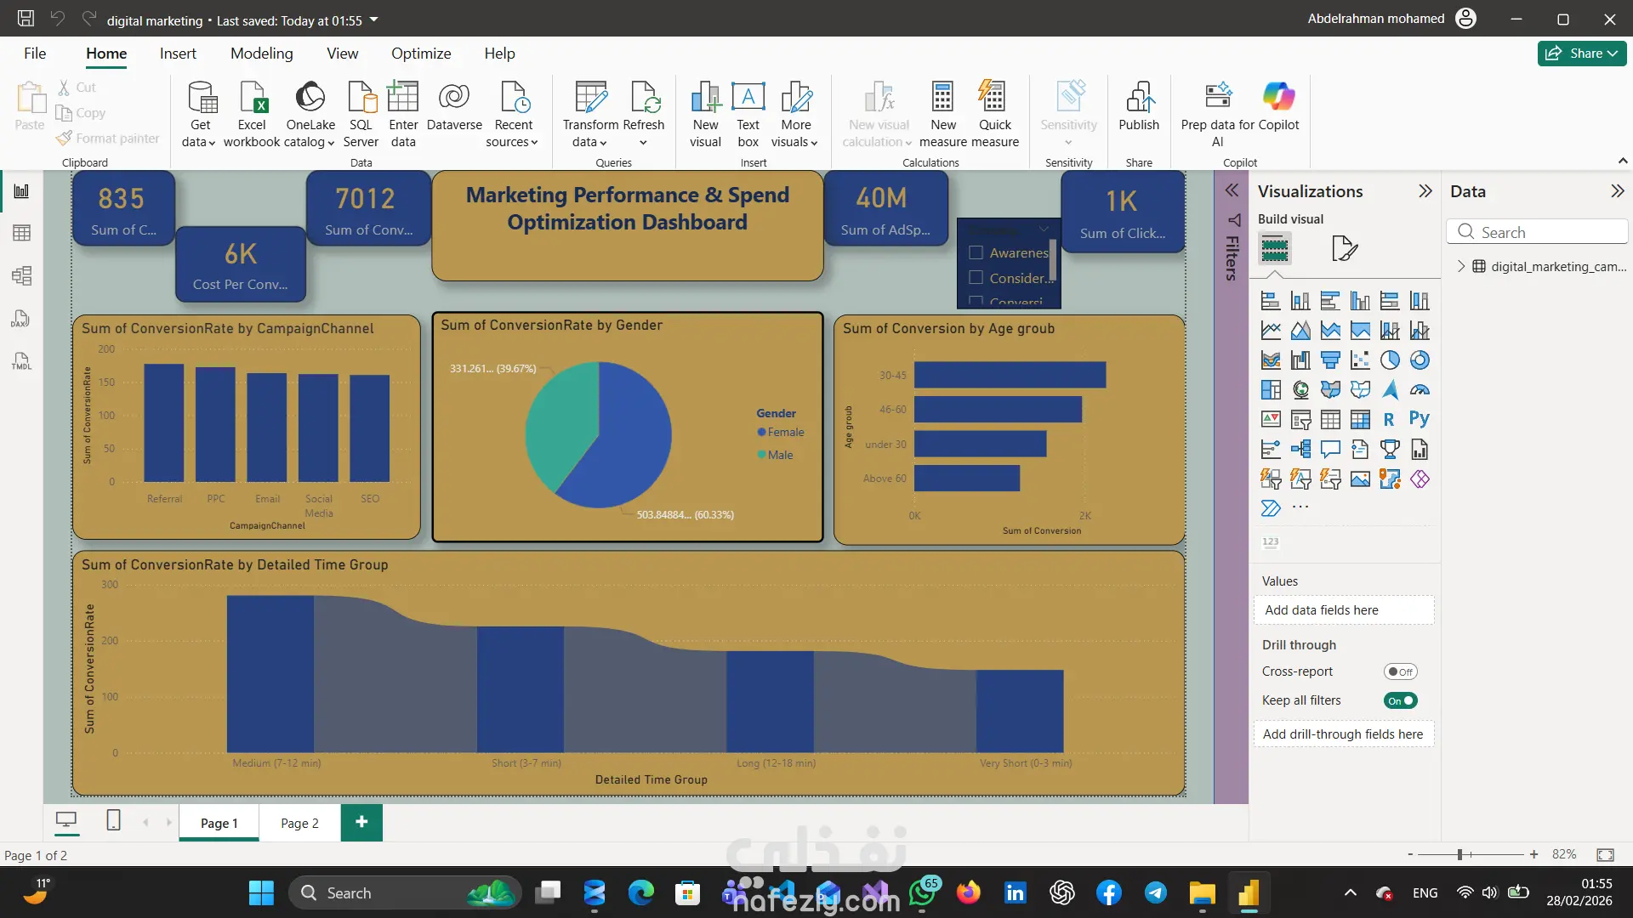Select the Pie chart visual icon
Viewport: 1633px width, 918px height.
coord(1390,360)
